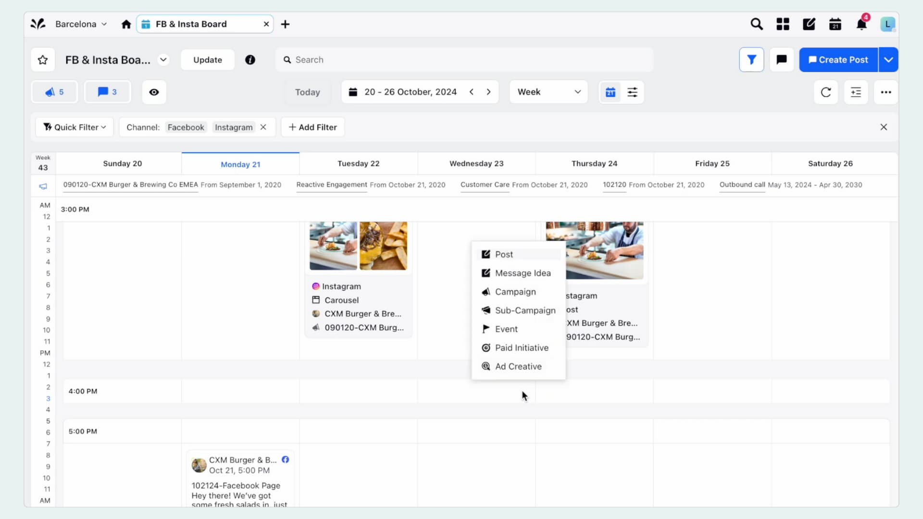
Task: Open the Create Post dropdown chevron
Action: coord(888,60)
